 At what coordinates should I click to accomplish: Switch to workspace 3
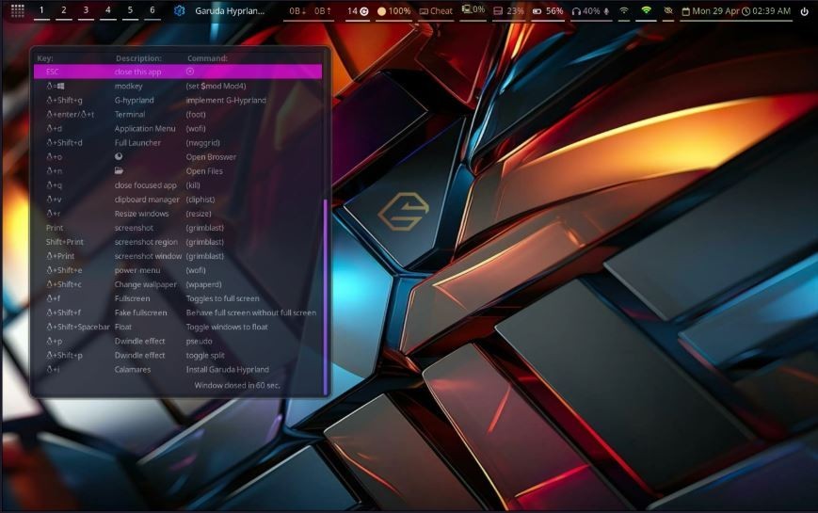pyautogui.click(x=86, y=10)
